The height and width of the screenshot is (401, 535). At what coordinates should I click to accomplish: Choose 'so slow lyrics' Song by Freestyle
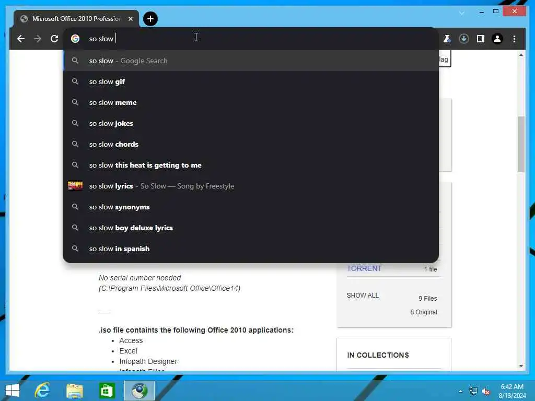tap(251, 186)
